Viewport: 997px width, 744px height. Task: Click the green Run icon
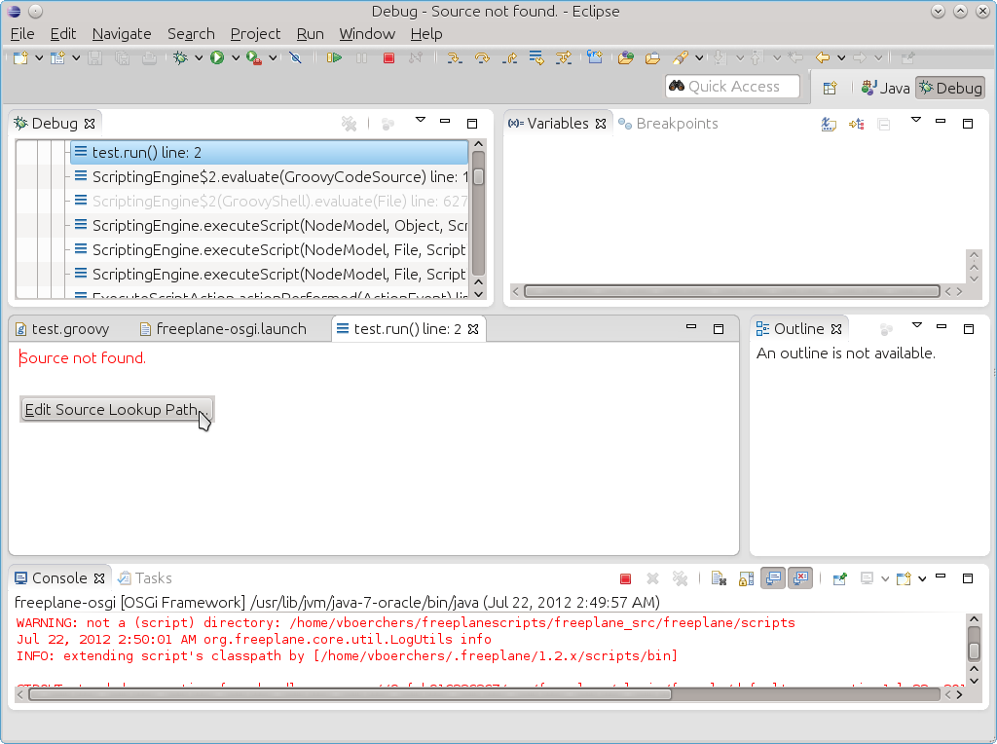click(217, 58)
